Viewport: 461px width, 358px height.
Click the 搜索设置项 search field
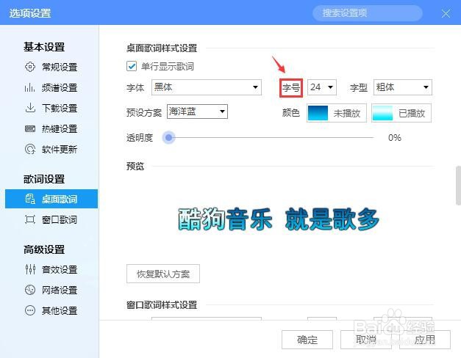tap(368, 13)
